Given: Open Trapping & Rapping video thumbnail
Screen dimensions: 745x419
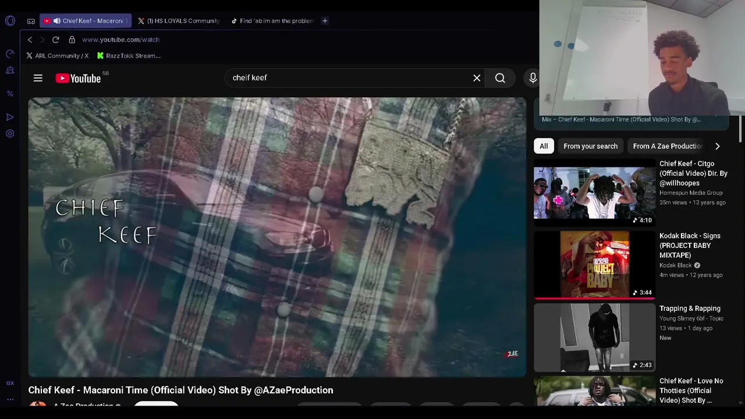Looking at the screenshot, I should [594, 338].
